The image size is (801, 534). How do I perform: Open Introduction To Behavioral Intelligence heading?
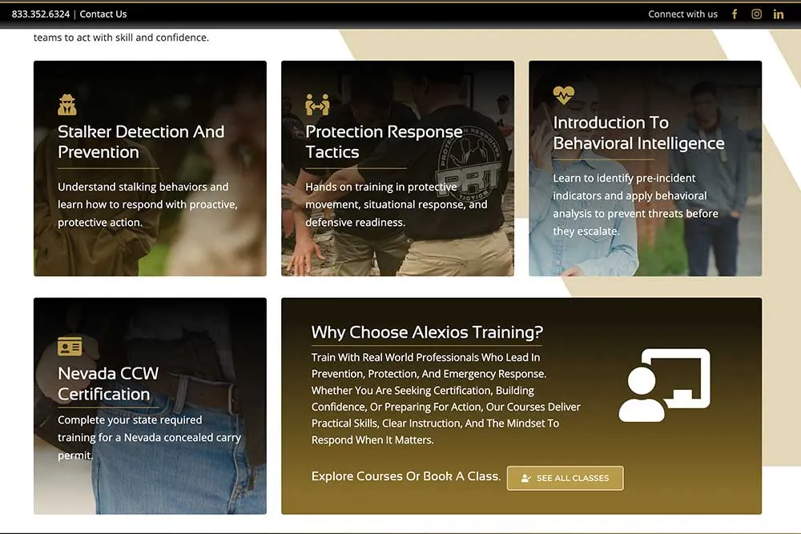[x=638, y=133]
